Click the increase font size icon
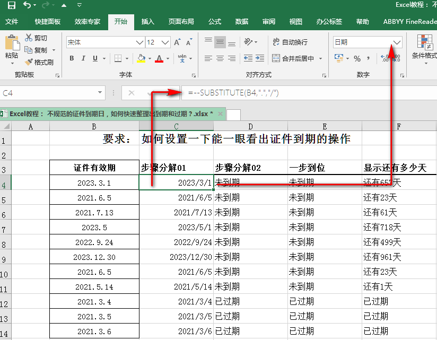This screenshot has height=340, width=437. click(x=177, y=42)
